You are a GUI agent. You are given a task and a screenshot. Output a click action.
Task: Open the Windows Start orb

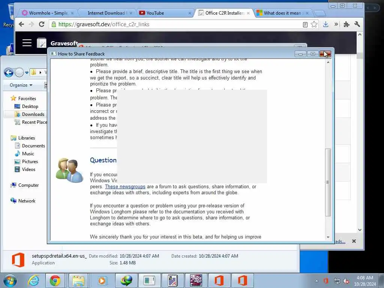10,280
